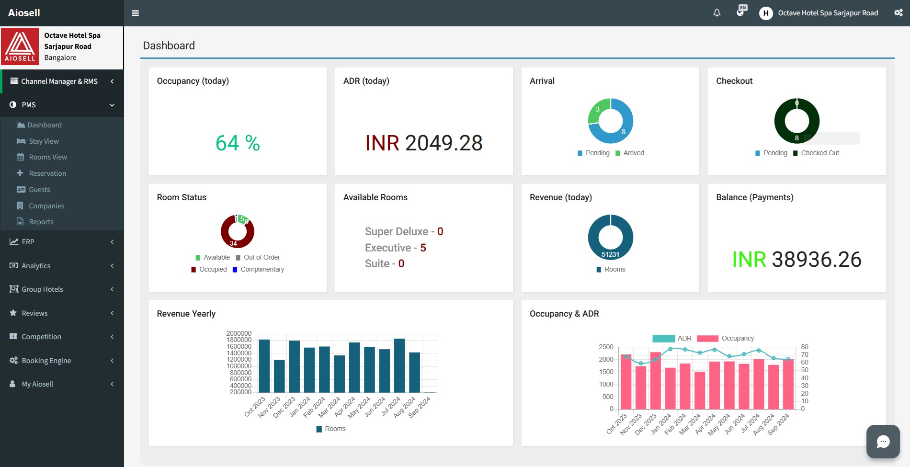Click the hamburger menu icon

(136, 13)
